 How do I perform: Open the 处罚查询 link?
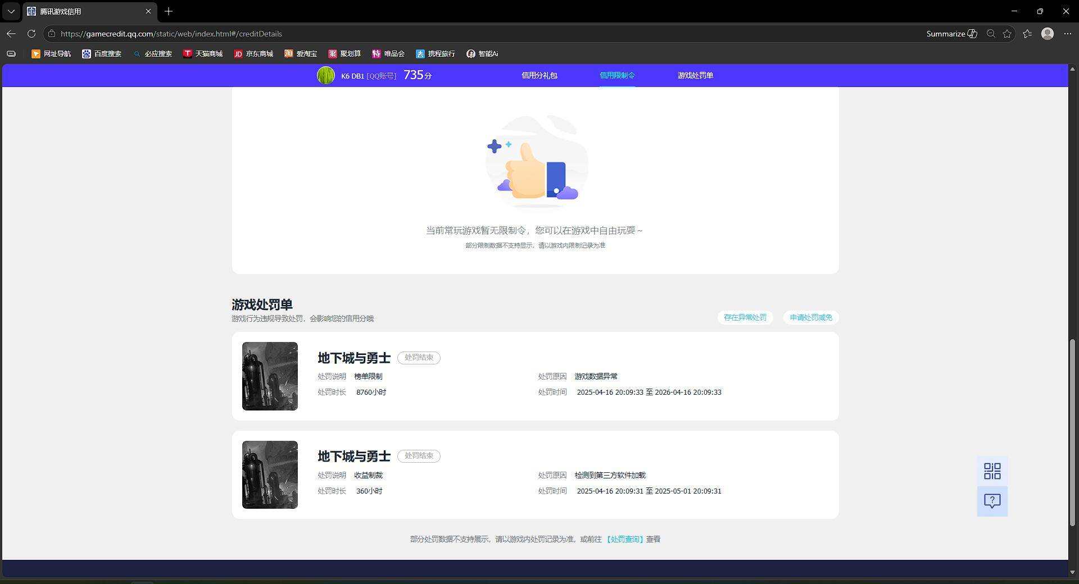[624, 539]
